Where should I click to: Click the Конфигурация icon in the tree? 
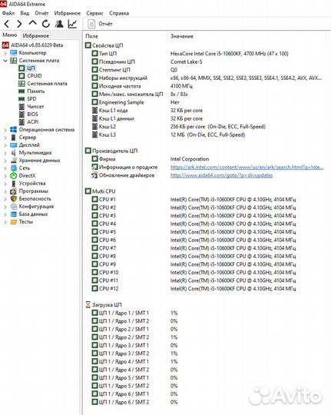tap(13, 207)
